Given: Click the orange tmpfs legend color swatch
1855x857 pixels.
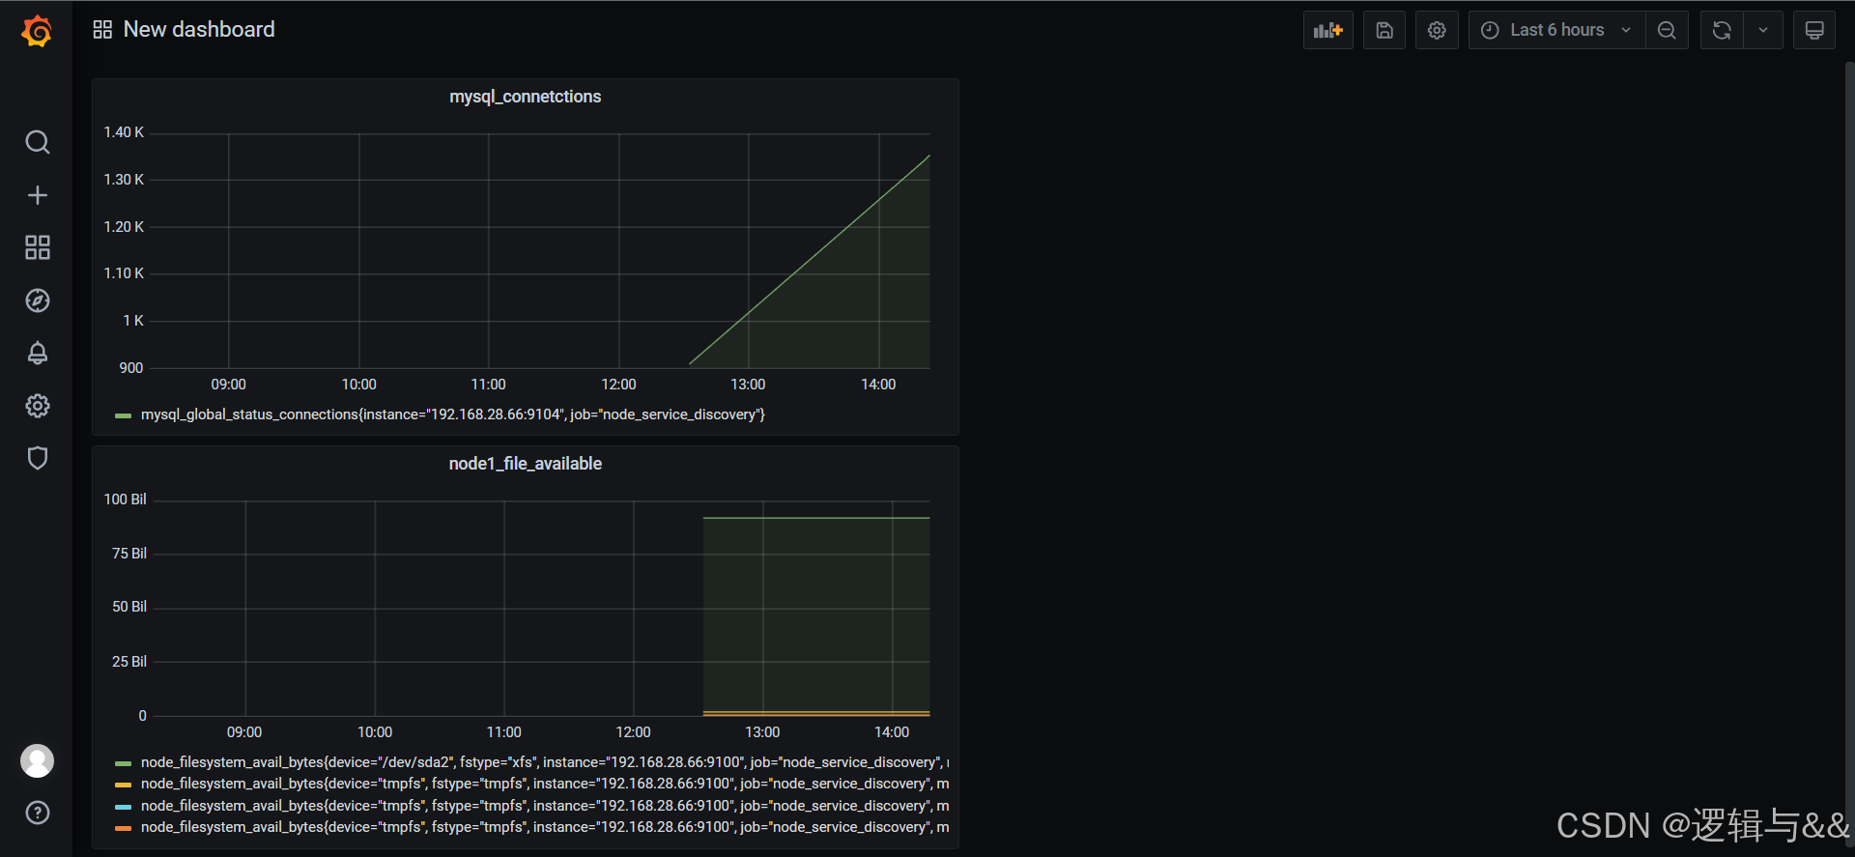Looking at the screenshot, I should click(x=123, y=828).
